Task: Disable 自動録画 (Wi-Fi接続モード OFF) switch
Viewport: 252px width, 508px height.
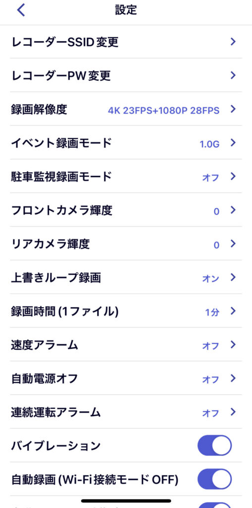Action: [214, 479]
